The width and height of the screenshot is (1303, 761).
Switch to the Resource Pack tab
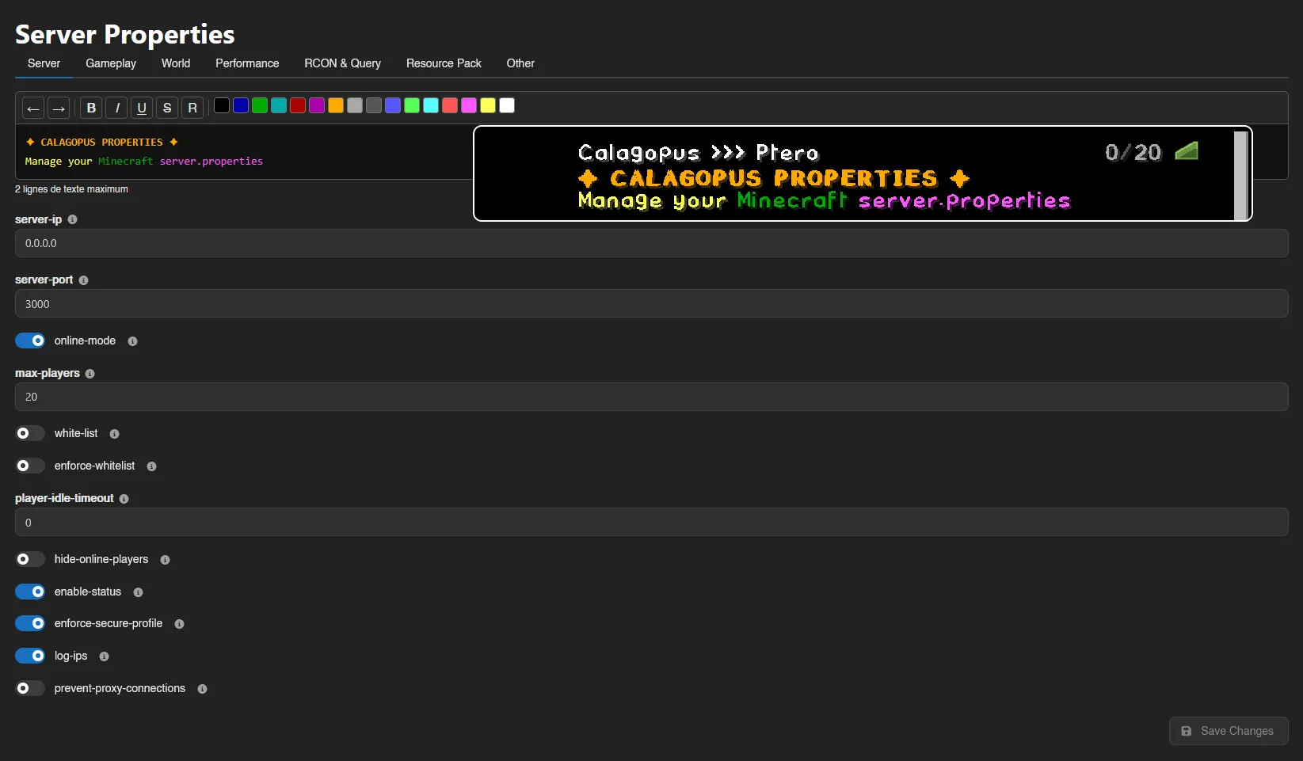(444, 63)
